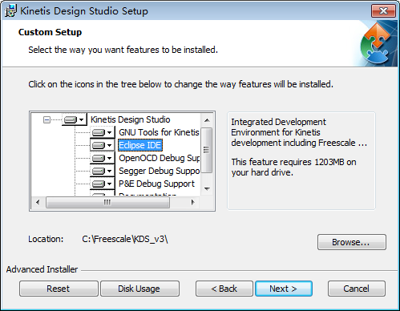Cancel the setup
Screen dimensions: 400x311
(x=357, y=289)
